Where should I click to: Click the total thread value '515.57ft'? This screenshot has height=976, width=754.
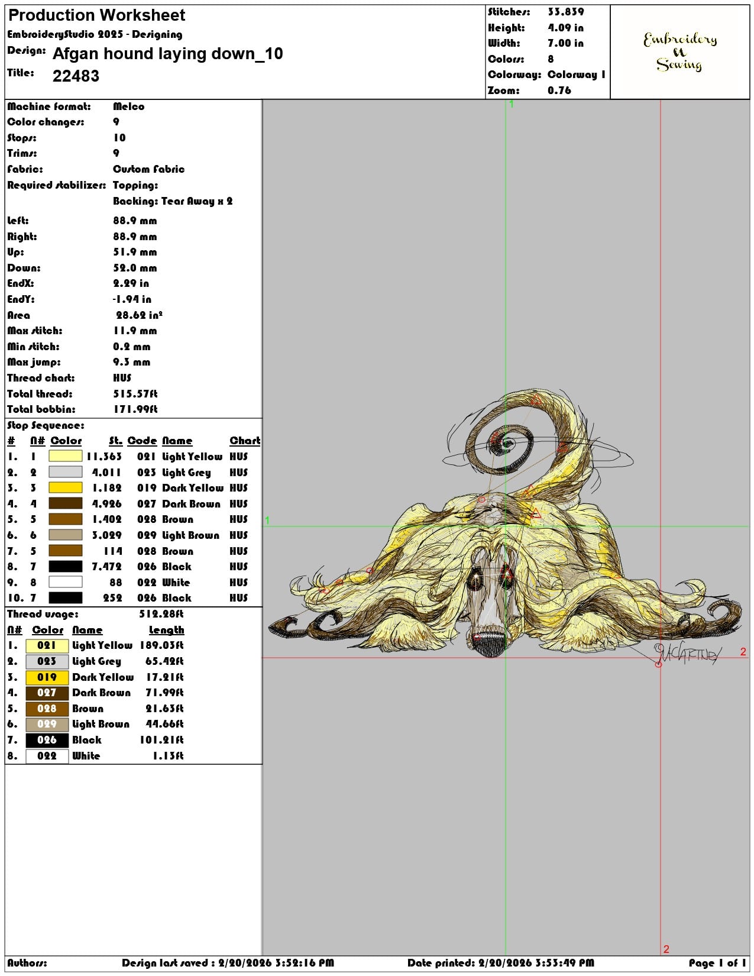coord(135,394)
